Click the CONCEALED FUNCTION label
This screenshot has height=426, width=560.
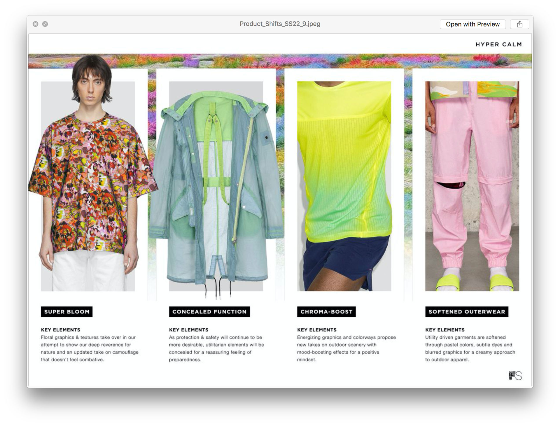(x=209, y=312)
